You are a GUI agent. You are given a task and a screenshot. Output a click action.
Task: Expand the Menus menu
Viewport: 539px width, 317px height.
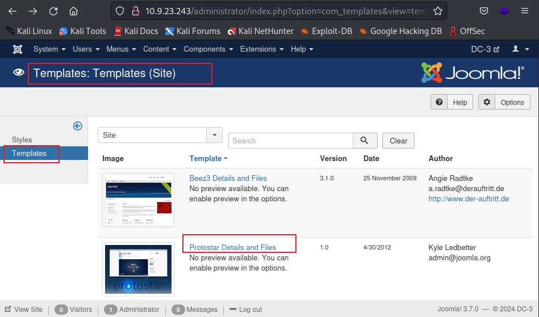[x=121, y=49]
